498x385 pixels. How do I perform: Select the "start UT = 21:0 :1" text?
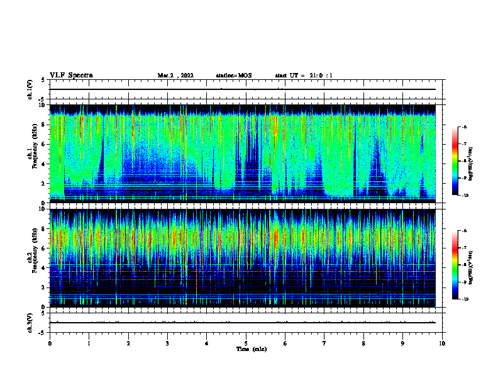304,75
